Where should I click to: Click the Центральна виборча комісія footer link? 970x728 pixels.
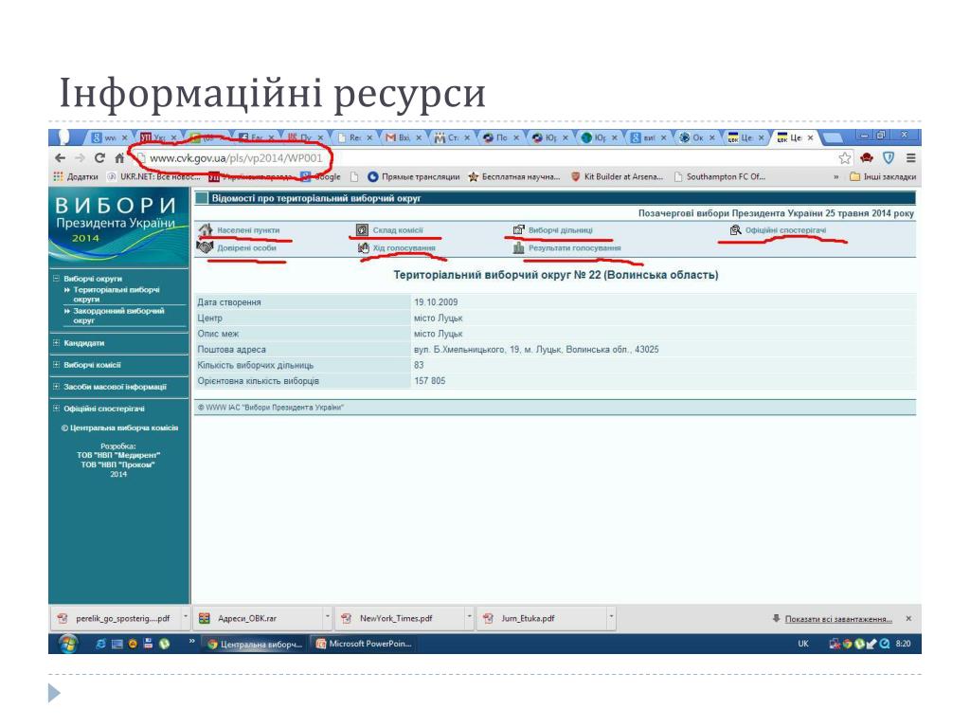pos(119,428)
